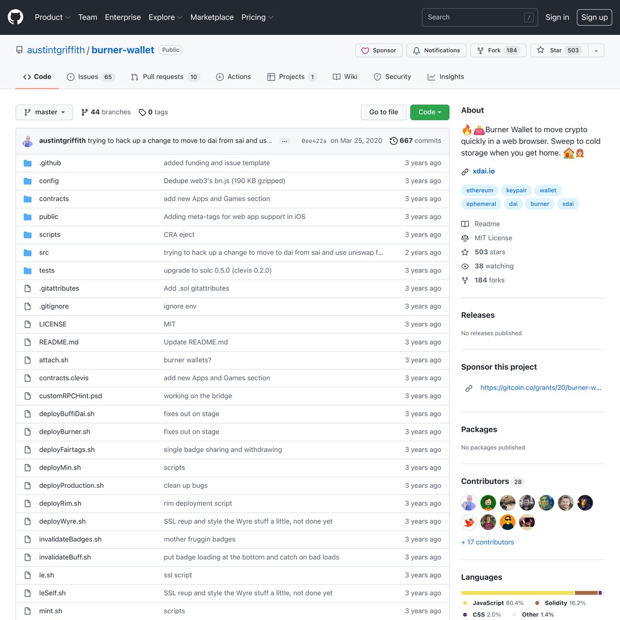Screen dimensions: 620x620
Task: Click the Go to file button
Action: [x=383, y=112]
